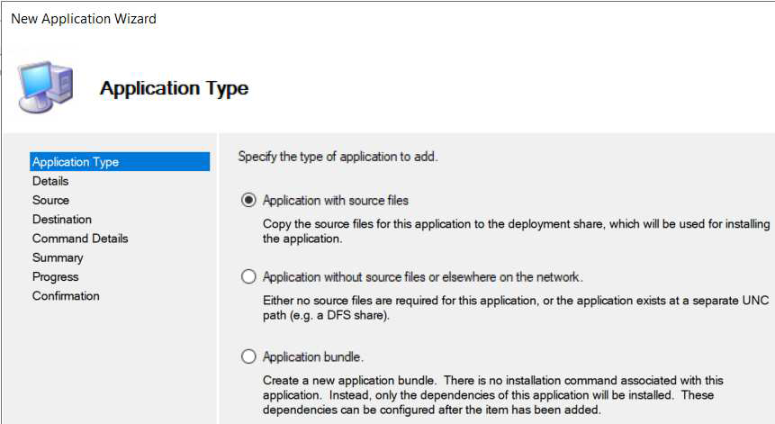Click the bold Application Type page heading
Screen dimensions: 775x424
(174, 88)
